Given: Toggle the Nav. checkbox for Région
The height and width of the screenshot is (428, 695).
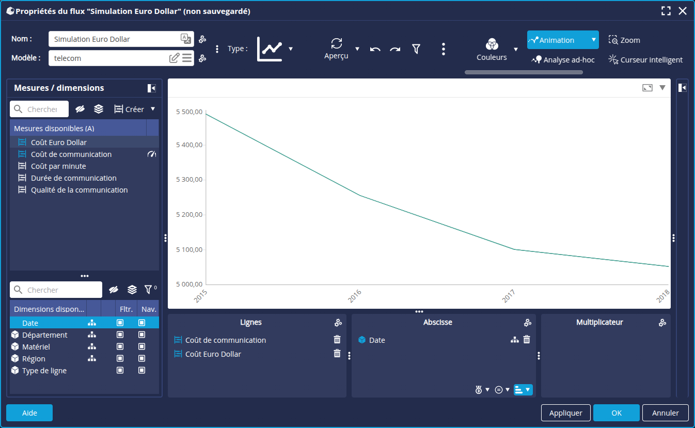Looking at the screenshot, I should click(141, 359).
